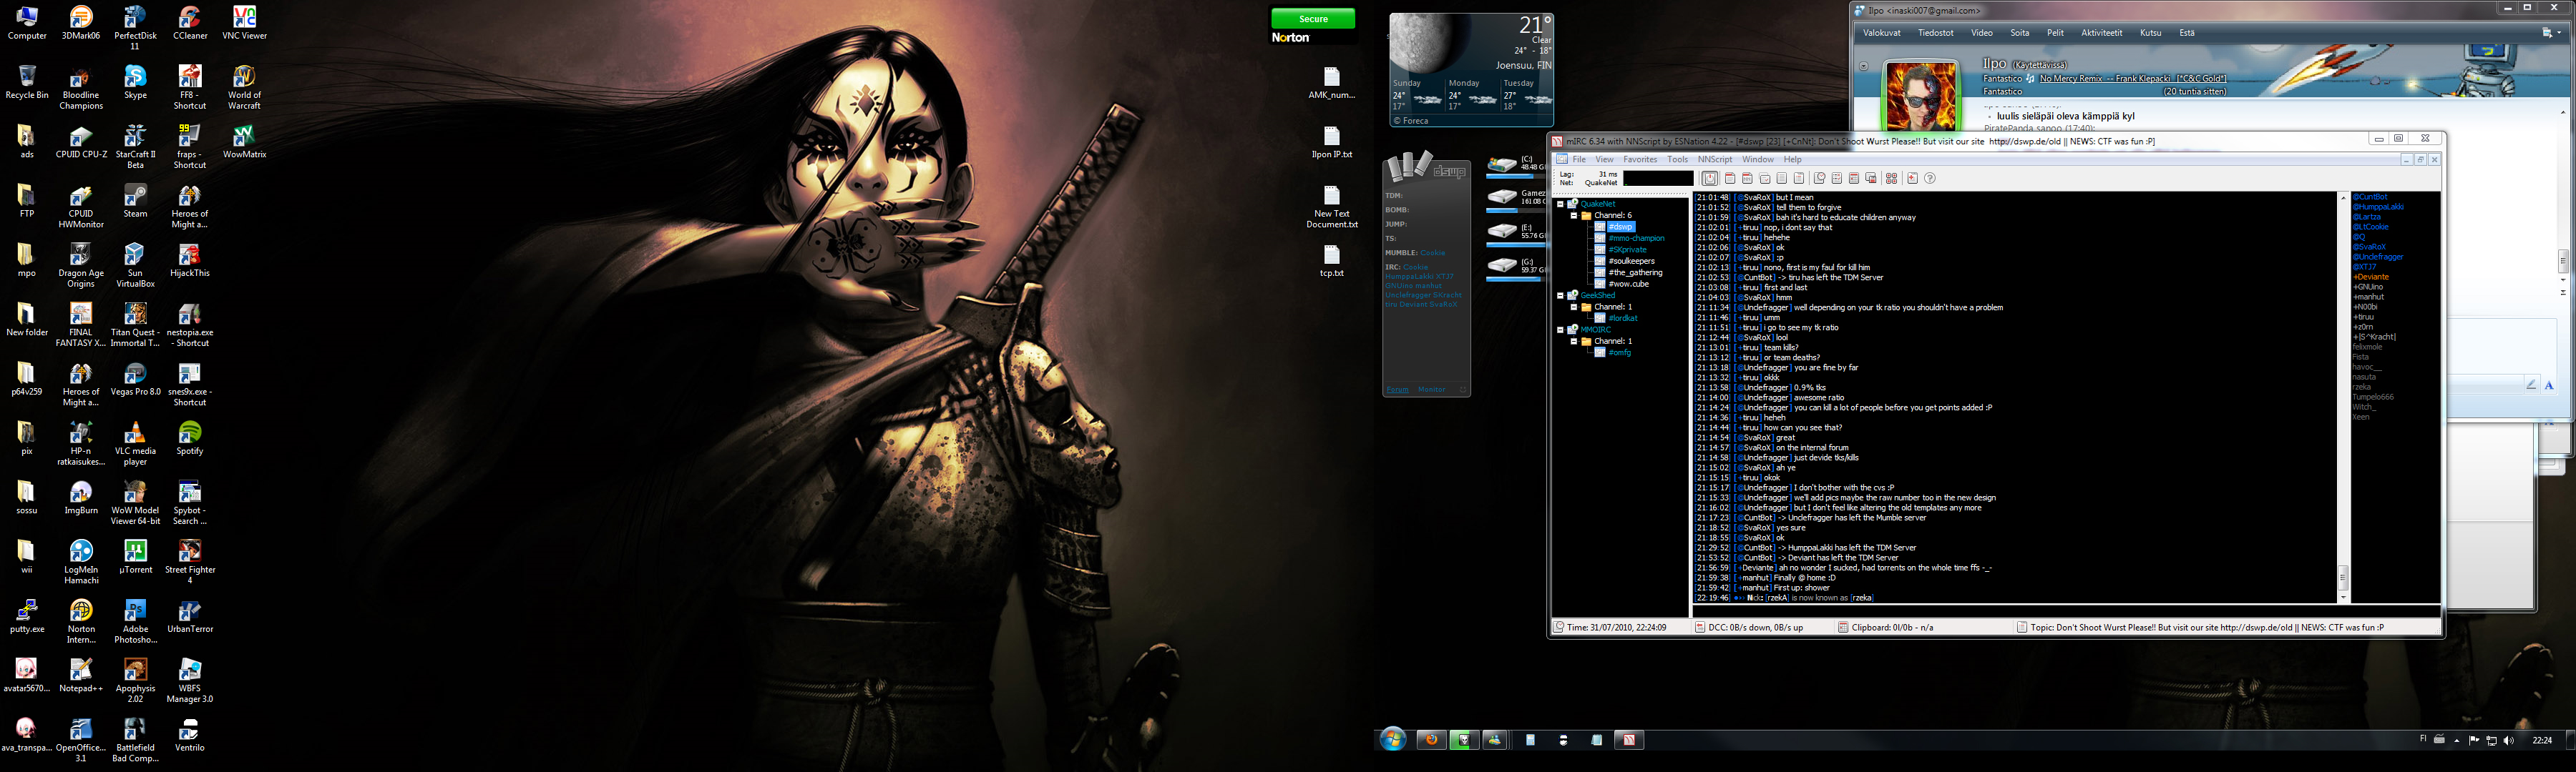Click the clock timer icon in toolbar
This screenshot has height=772, width=2576.
1820,179
